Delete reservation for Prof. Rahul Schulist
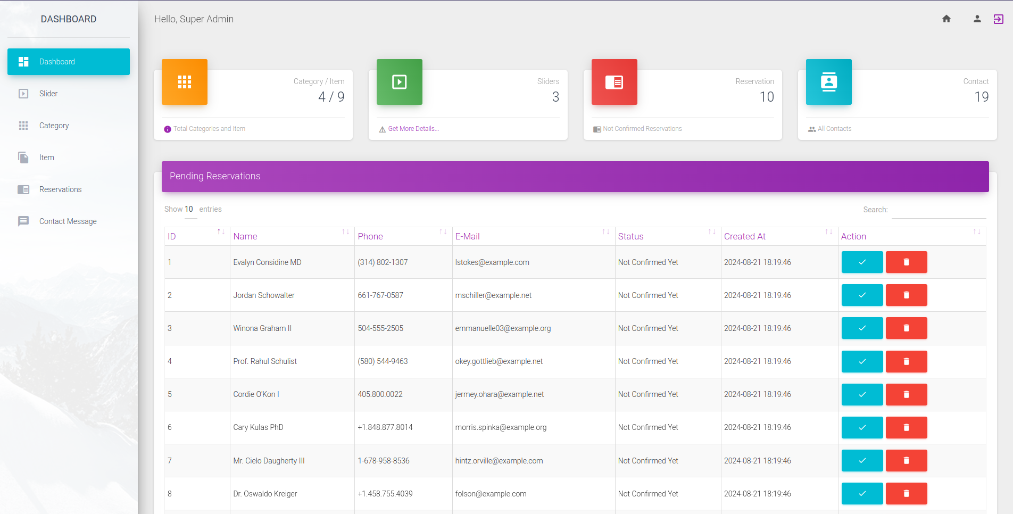The width and height of the screenshot is (1013, 514). click(x=907, y=361)
